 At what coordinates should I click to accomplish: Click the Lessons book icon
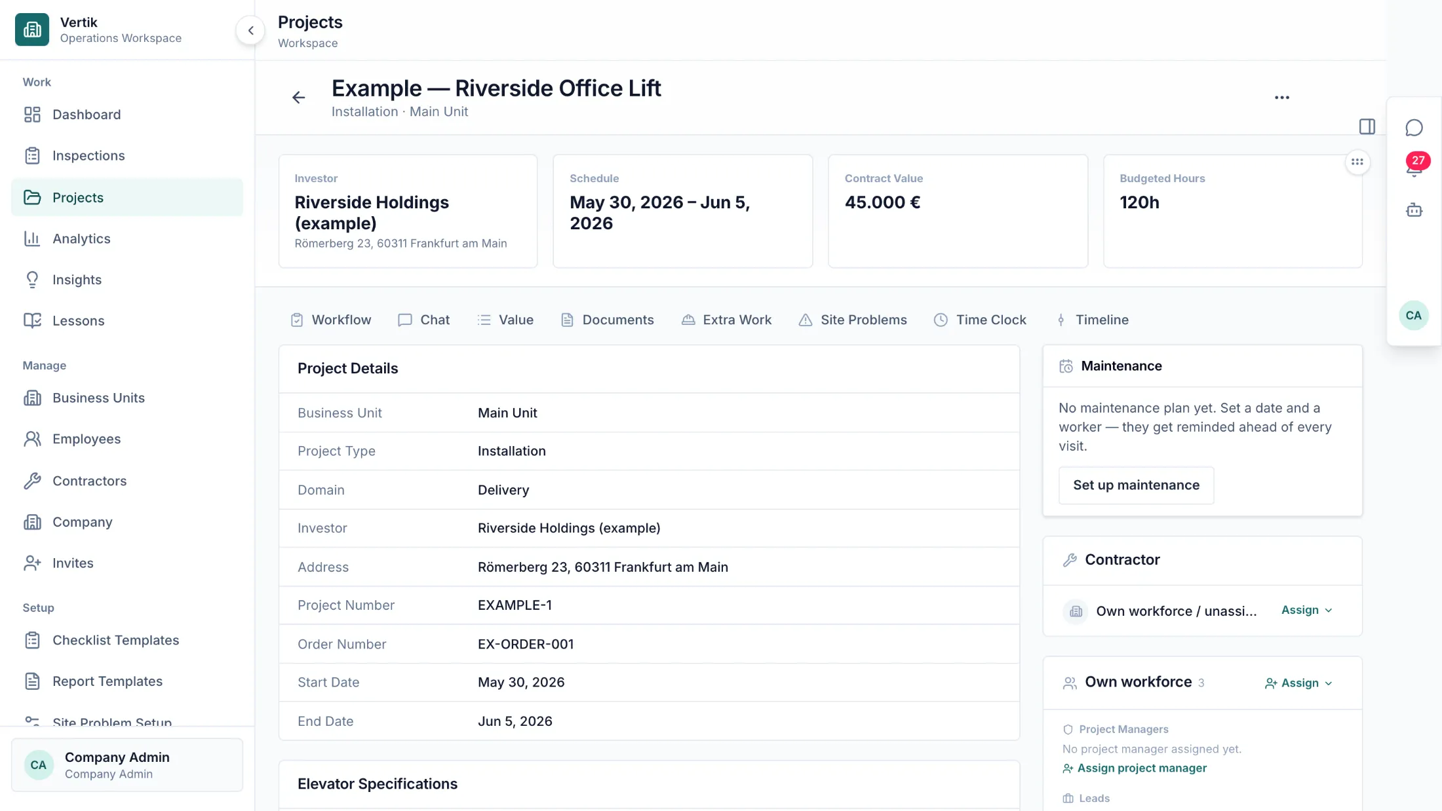click(x=32, y=321)
